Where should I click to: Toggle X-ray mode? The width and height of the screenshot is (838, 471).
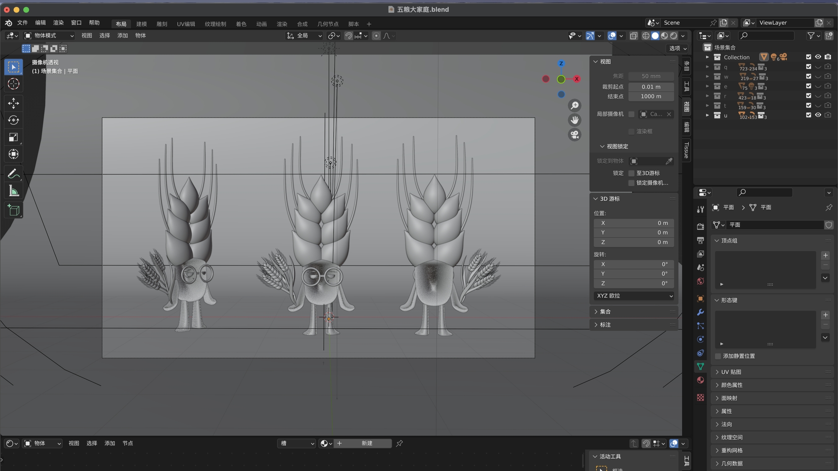point(634,36)
